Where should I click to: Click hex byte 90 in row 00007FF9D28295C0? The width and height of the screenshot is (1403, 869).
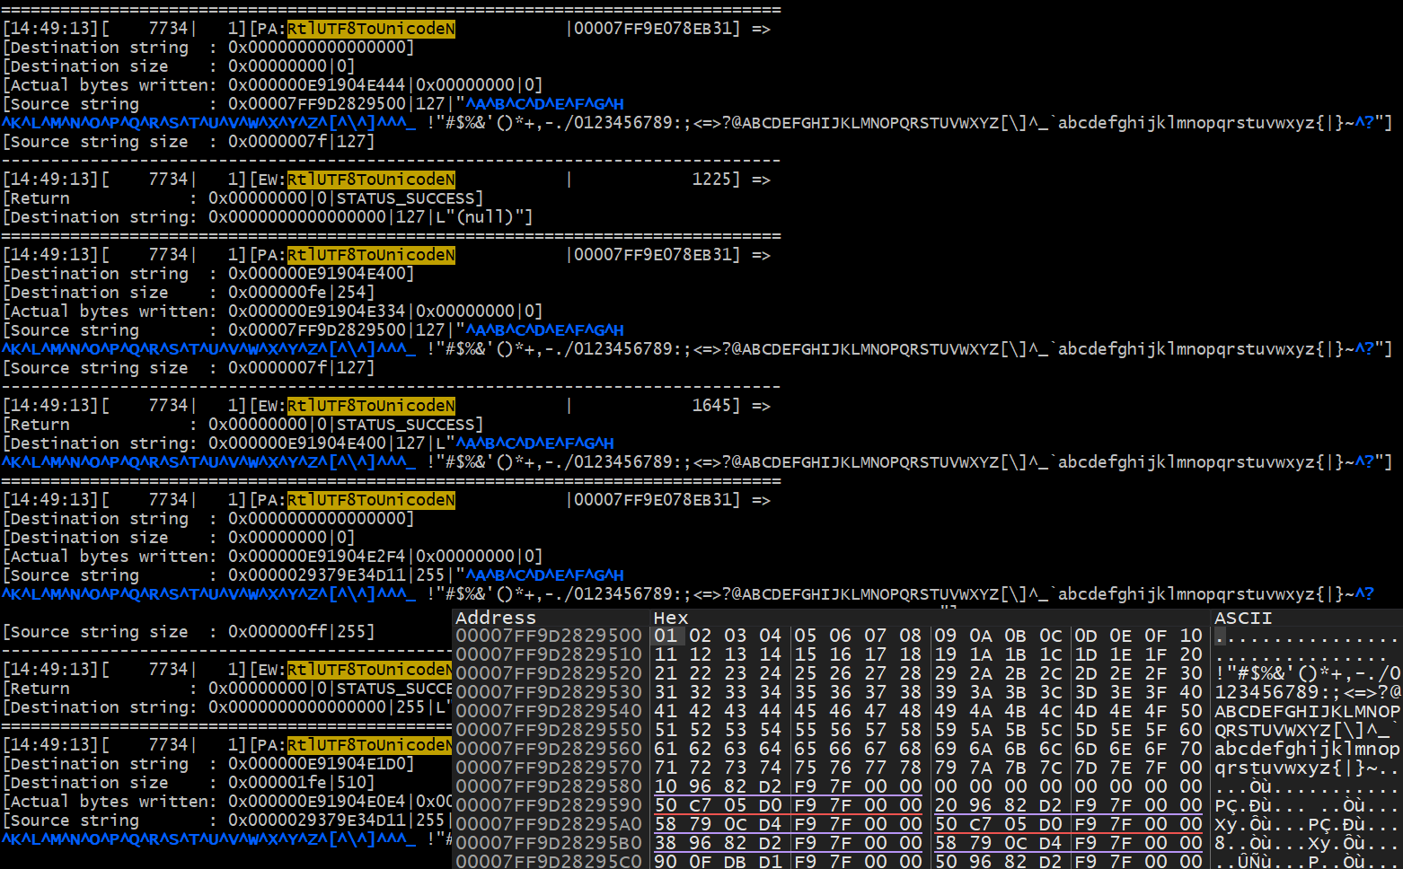(x=666, y=862)
